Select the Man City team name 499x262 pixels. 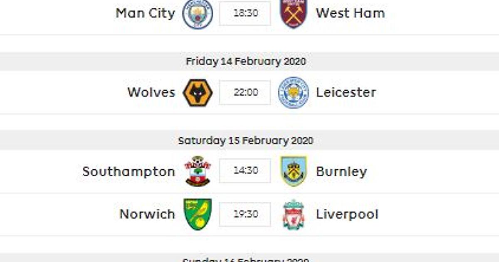[146, 13]
